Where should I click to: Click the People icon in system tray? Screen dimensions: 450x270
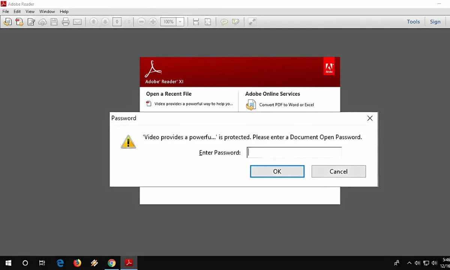pos(397,263)
